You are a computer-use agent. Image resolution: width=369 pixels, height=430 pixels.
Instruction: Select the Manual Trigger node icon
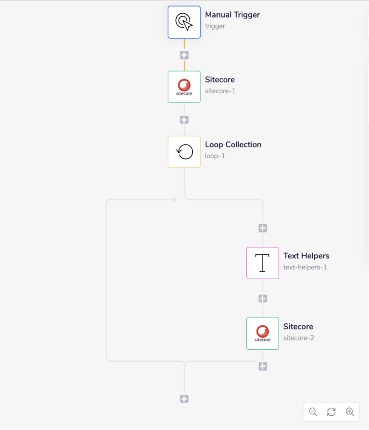184,22
